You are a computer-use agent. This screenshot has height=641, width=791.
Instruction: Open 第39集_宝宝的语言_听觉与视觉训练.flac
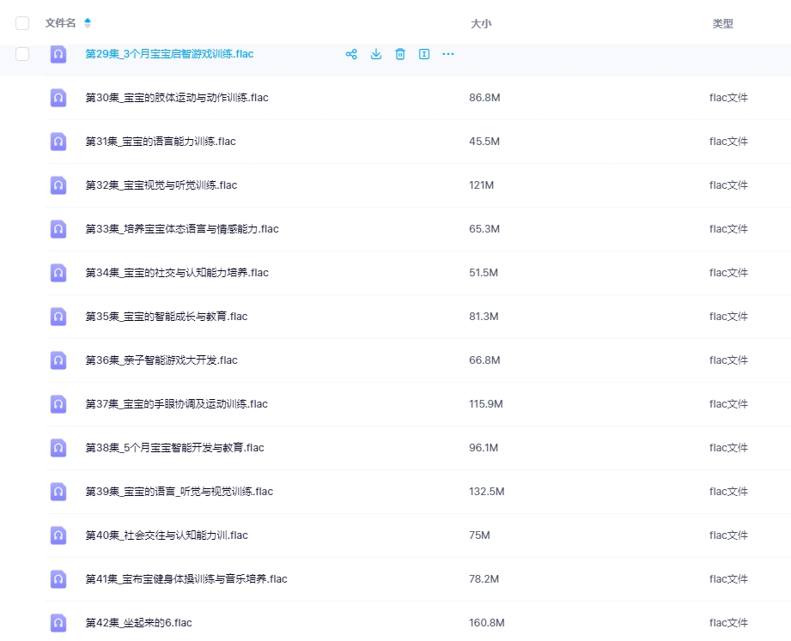179,492
